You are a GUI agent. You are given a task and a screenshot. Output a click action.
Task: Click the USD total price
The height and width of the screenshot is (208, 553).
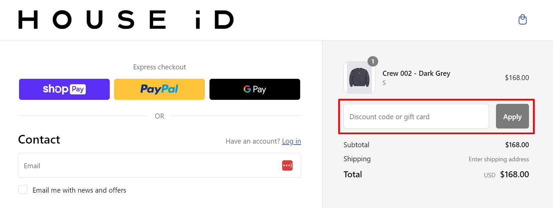514,174
